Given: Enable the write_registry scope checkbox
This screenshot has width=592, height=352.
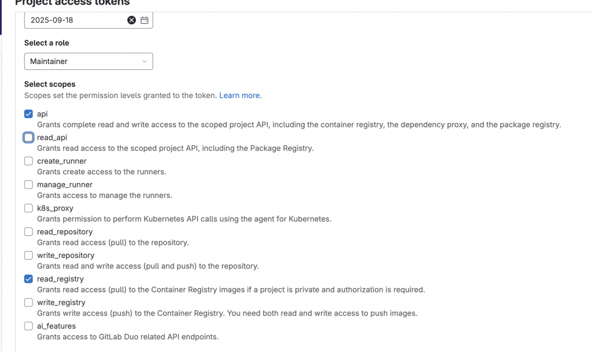Looking at the screenshot, I should click(x=28, y=302).
